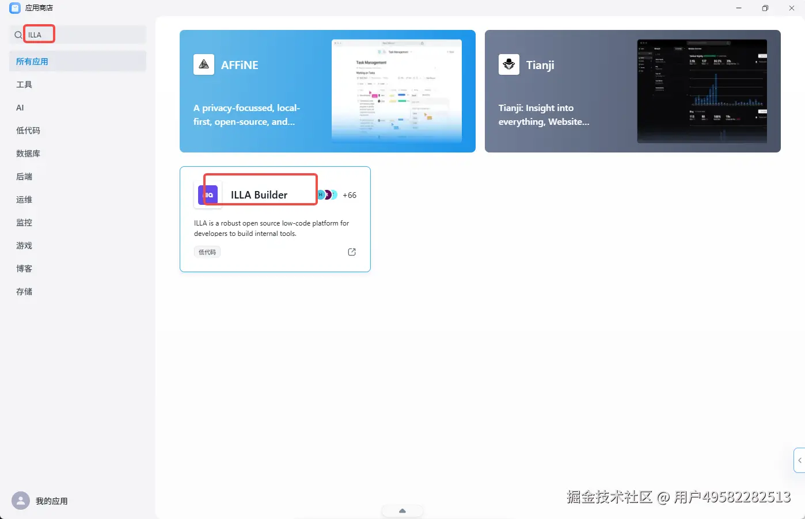Click the contributor avatars on ILLA card
The width and height of the screenshot is (805, 519).
point(328,195)
